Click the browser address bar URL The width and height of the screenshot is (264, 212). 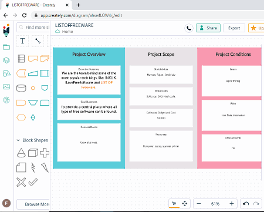pyautogui.click(x=82, y=15)
